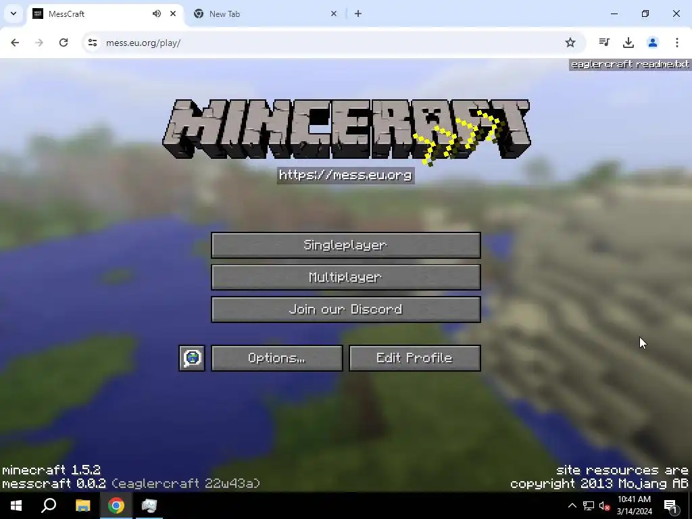
Task: Open the notification center icon
Action: pos(671,505)
